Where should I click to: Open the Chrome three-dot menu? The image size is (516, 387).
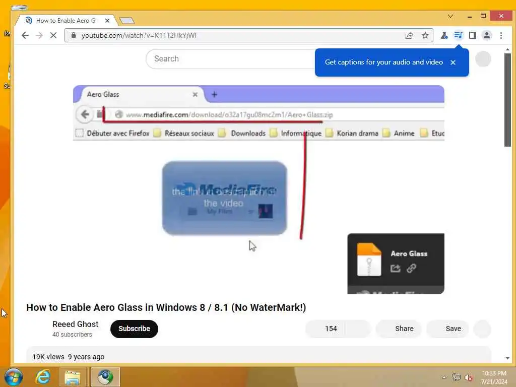(501, 35)
